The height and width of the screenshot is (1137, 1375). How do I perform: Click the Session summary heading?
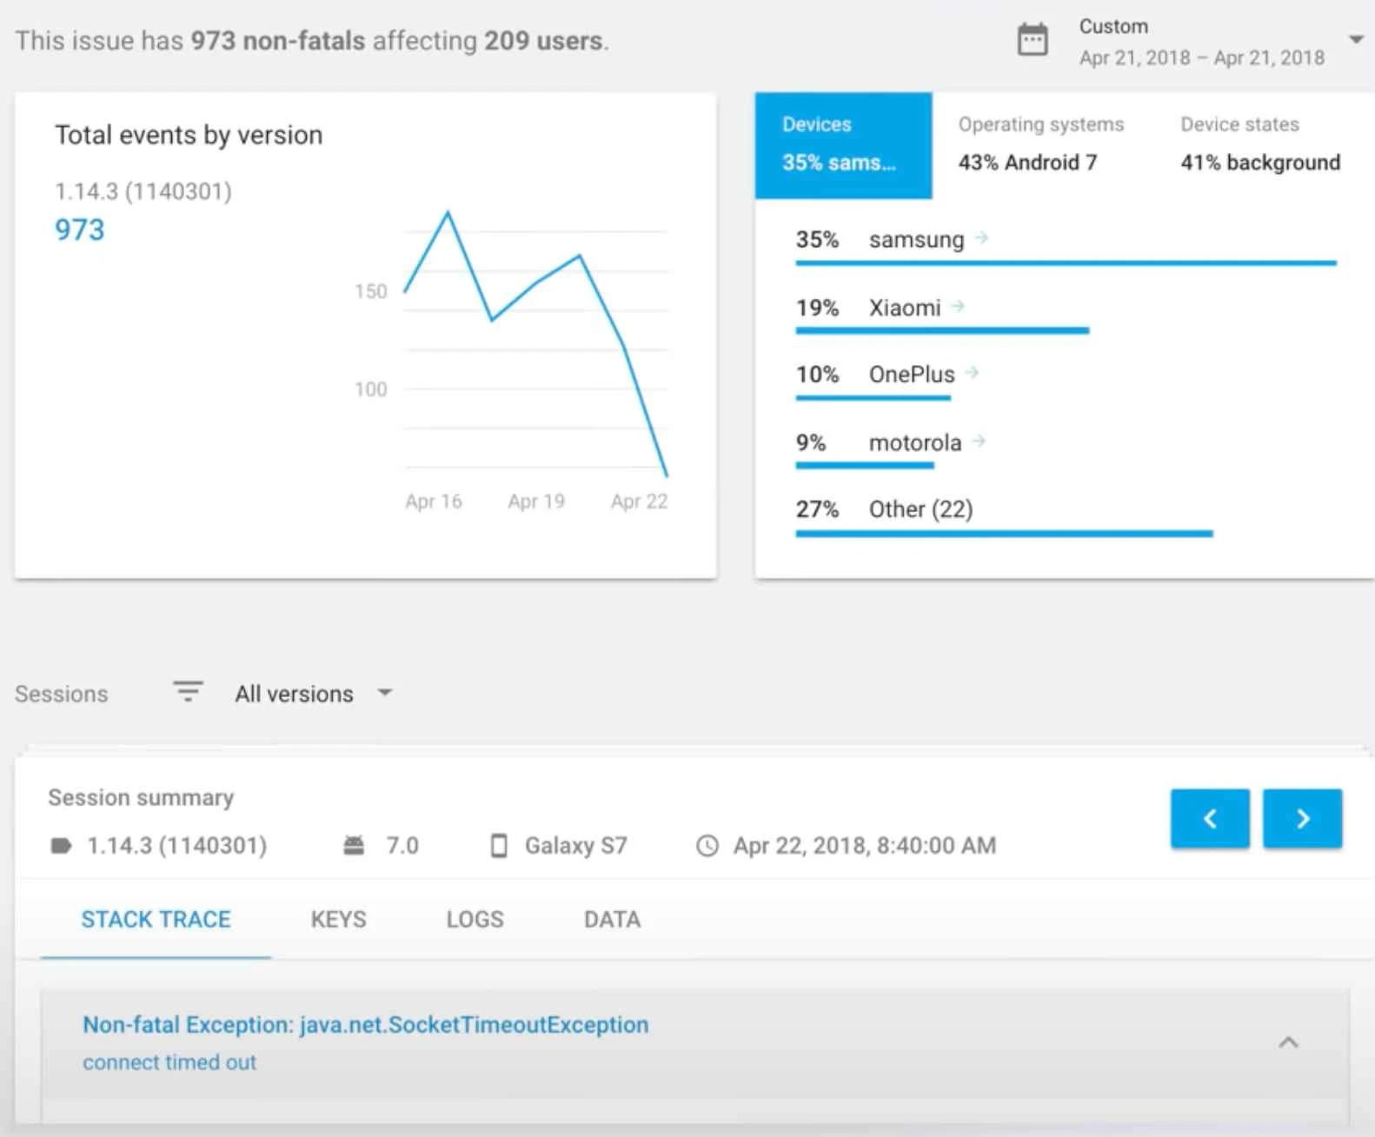click(141, 798)
